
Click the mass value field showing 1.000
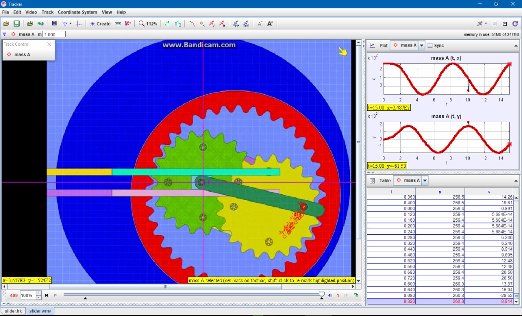(x=54, y=34)
